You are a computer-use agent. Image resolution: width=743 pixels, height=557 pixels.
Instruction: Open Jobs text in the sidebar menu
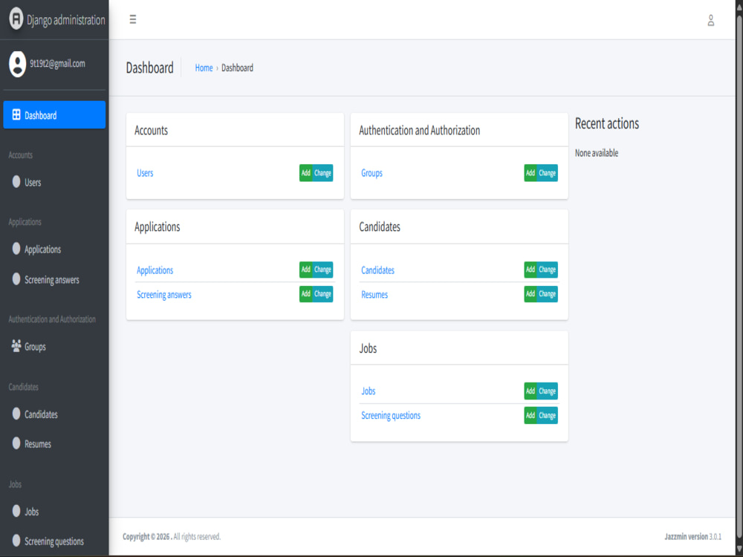31,512
